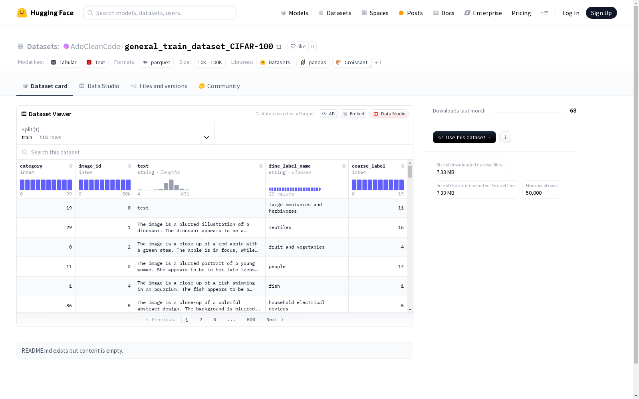Open the Use this dataset dropdown
This screenshot has width=639, height=399.
[x=464, y=137]
